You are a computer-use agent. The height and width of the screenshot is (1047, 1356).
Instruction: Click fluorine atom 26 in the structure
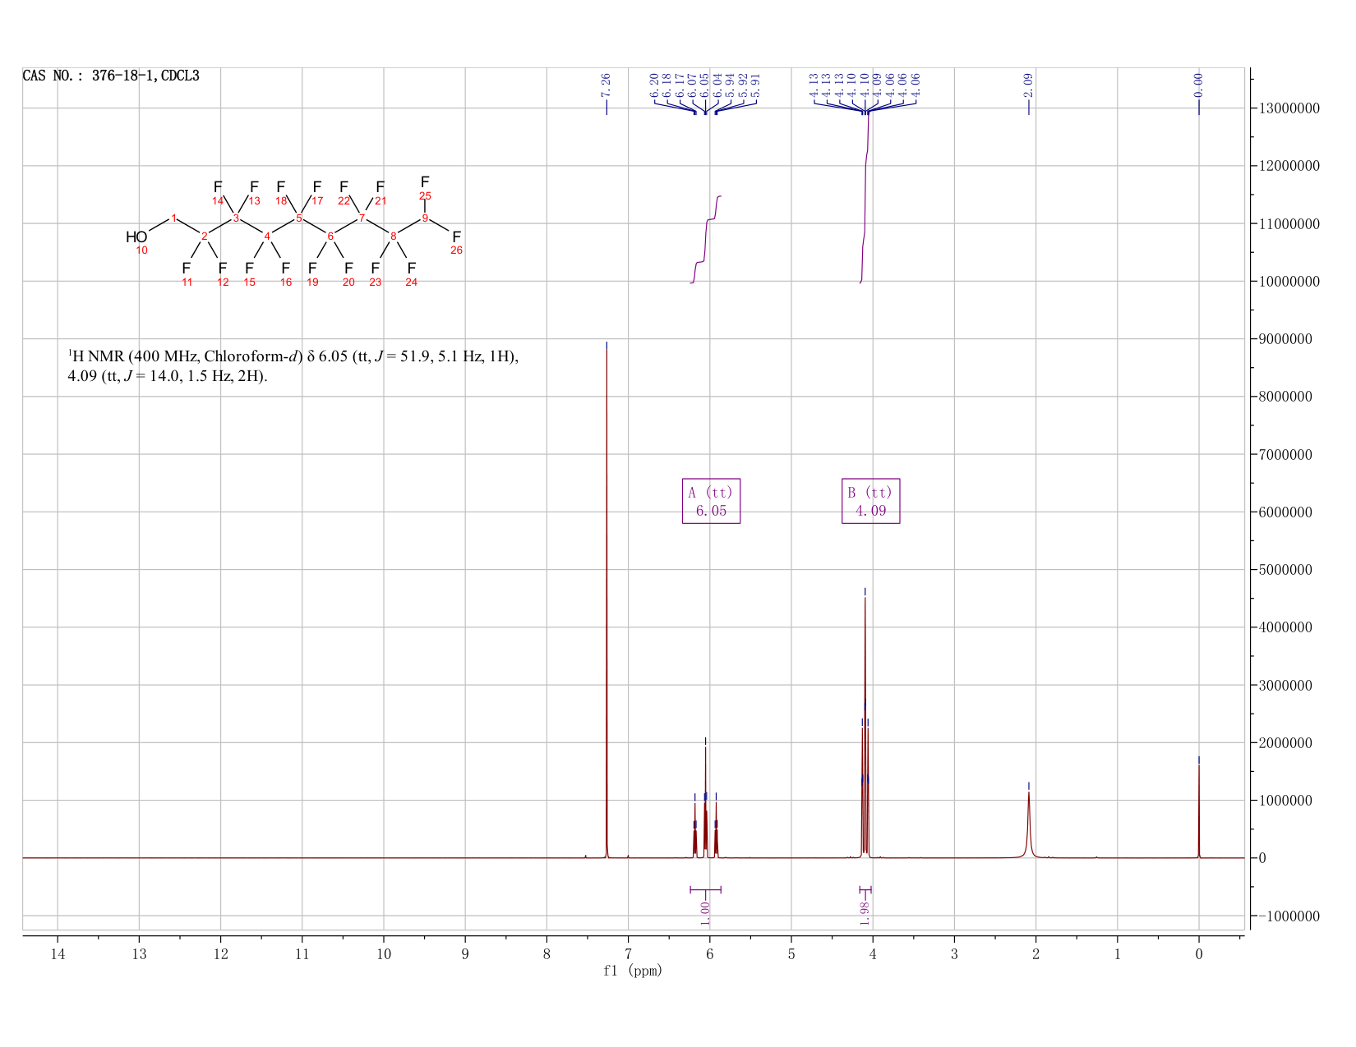pyautogui.click(x=457, y=236)
